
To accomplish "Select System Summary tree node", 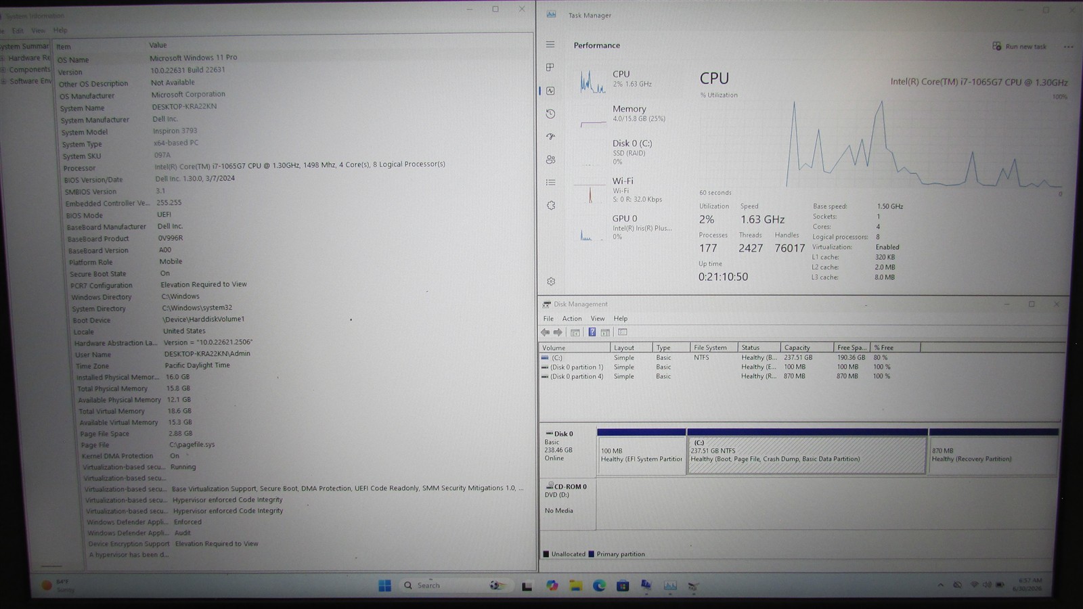I will pyautogui.click(x=24, y=46).
